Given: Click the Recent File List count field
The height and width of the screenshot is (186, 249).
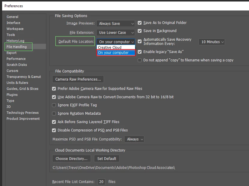Looking at the screenshot, I should (x=101, y=182).
